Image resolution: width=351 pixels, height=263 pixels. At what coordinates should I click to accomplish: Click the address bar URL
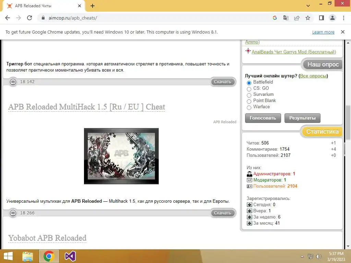tap(73, 18)
